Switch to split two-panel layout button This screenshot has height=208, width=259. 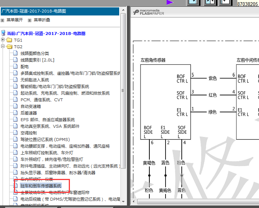click(210, 2)
